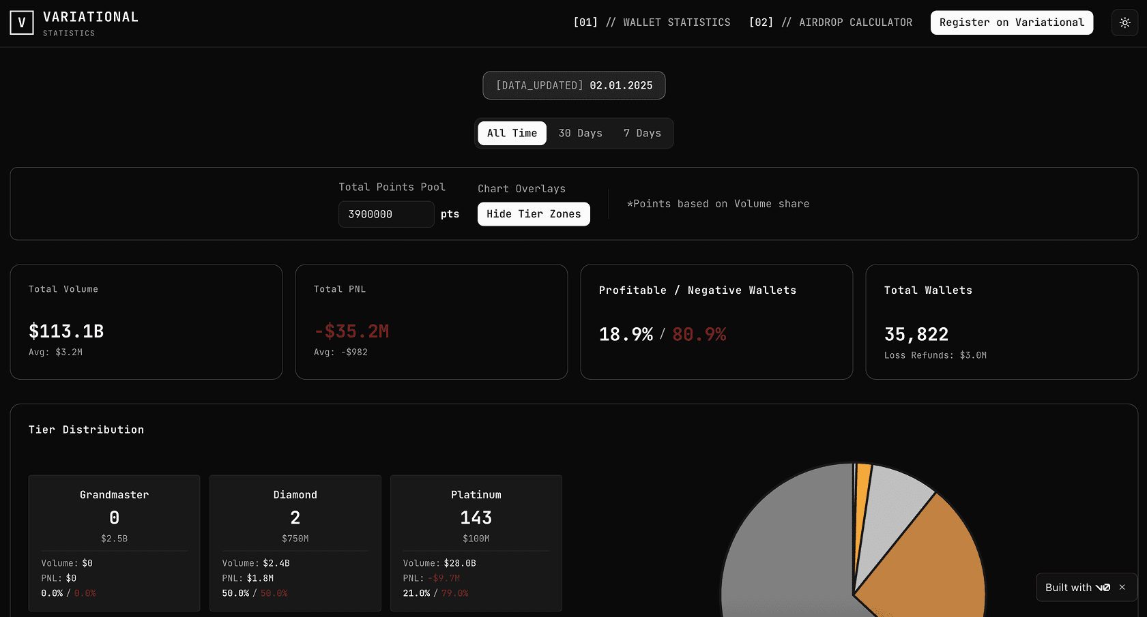This screenshot has width=1147, height=617.
Task: Click the v0 logo in the badge
Action: (x=1103, y=587)
